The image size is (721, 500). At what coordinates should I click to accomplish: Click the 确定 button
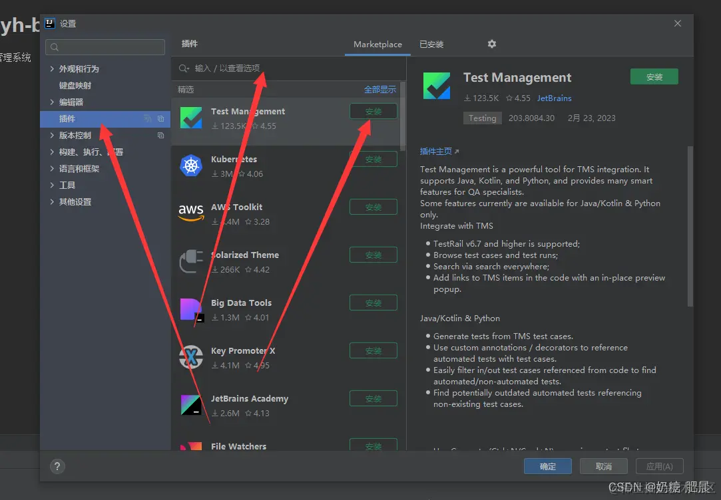[548, 466]
